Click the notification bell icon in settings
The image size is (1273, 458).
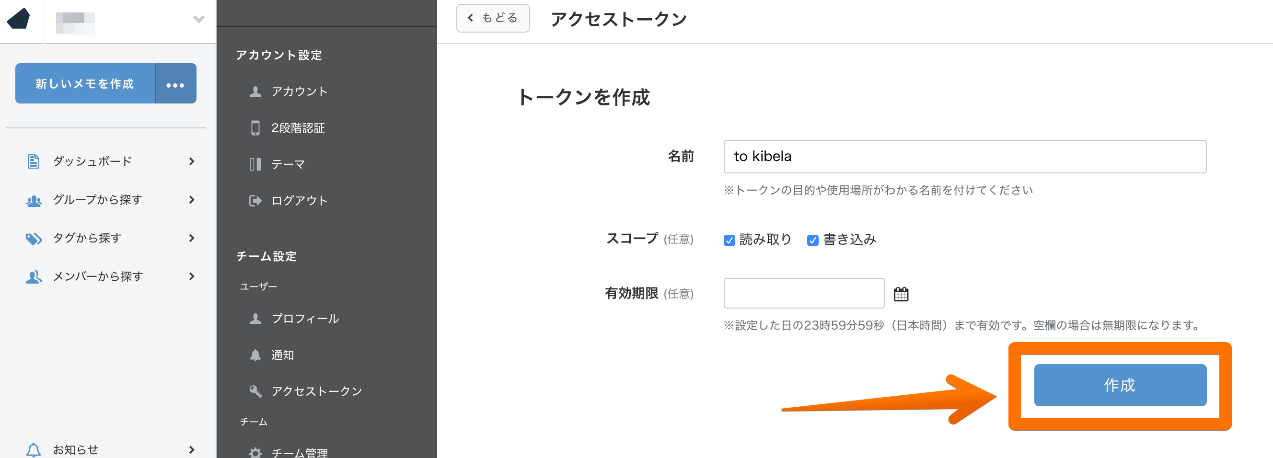pos(255,355)
